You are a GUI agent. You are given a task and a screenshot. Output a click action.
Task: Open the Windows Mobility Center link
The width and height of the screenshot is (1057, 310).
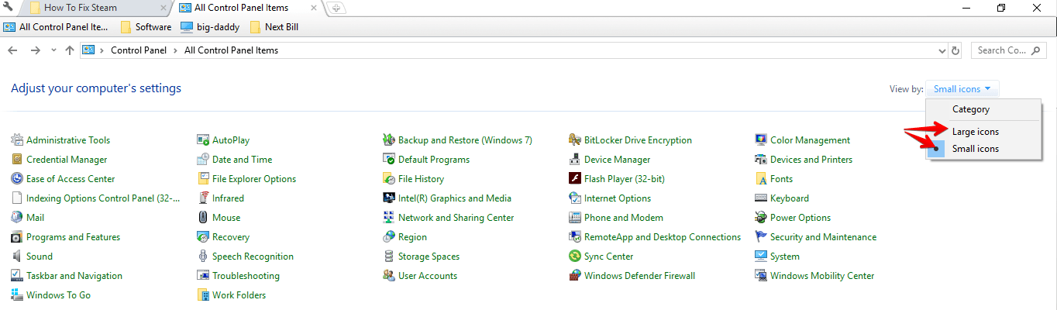point(822,276)
